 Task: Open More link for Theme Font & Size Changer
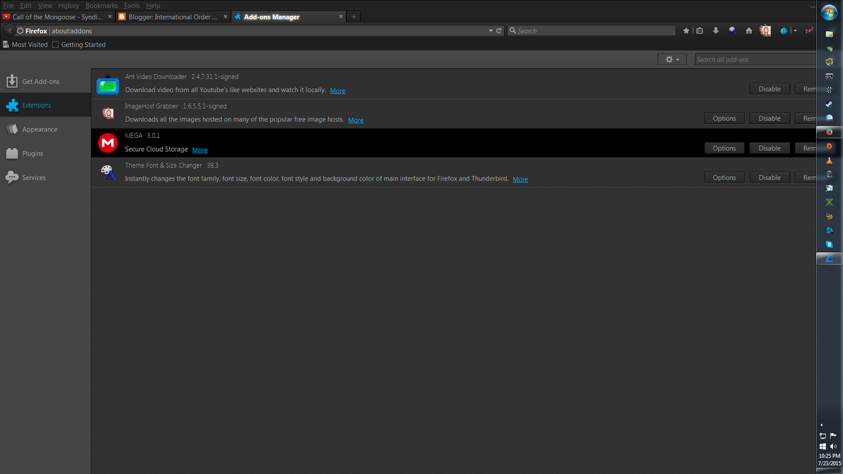(x=520, y=180)
